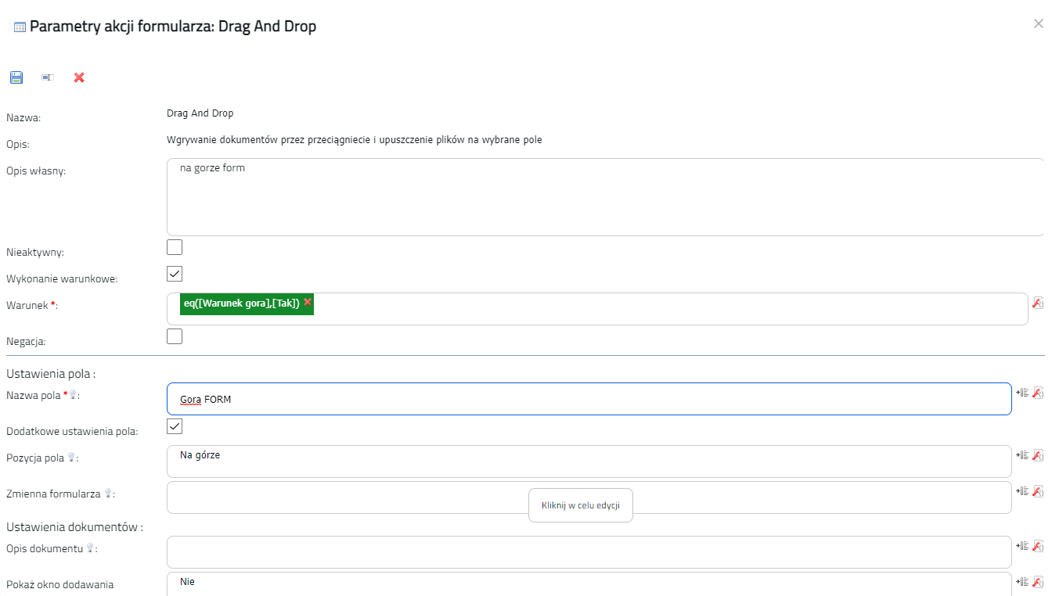Screen dimensions: 1052x596
Task: Click the Pozycja pola field showing Na górze
Action: (589, 461)
